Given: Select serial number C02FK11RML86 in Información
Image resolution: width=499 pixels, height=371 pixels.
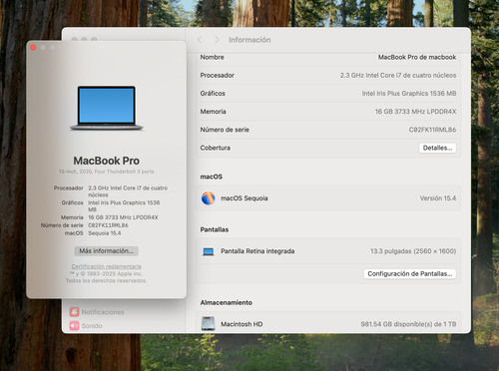Looking at the screenshot, I should [432, 130].
